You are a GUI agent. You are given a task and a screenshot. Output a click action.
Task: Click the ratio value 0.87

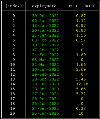click(x=81, y=16)
